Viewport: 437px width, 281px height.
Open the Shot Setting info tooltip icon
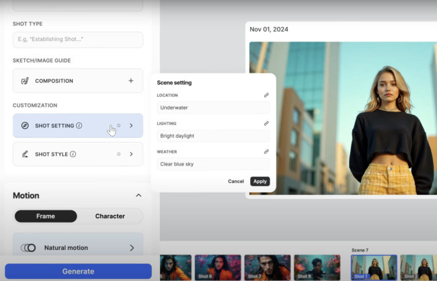tap(79, 126)
